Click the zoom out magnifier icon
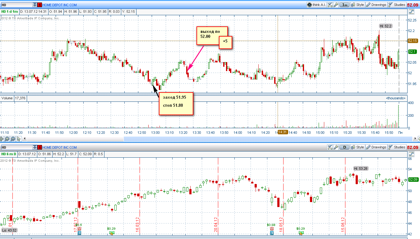Image resolution: width=420 pixels, height=239 pixels. 13,139
